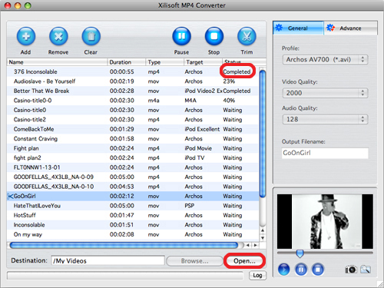The height and width of the screenshot is (288, 384).
Task: Click M4A target cell
Action: pos(190,101)
